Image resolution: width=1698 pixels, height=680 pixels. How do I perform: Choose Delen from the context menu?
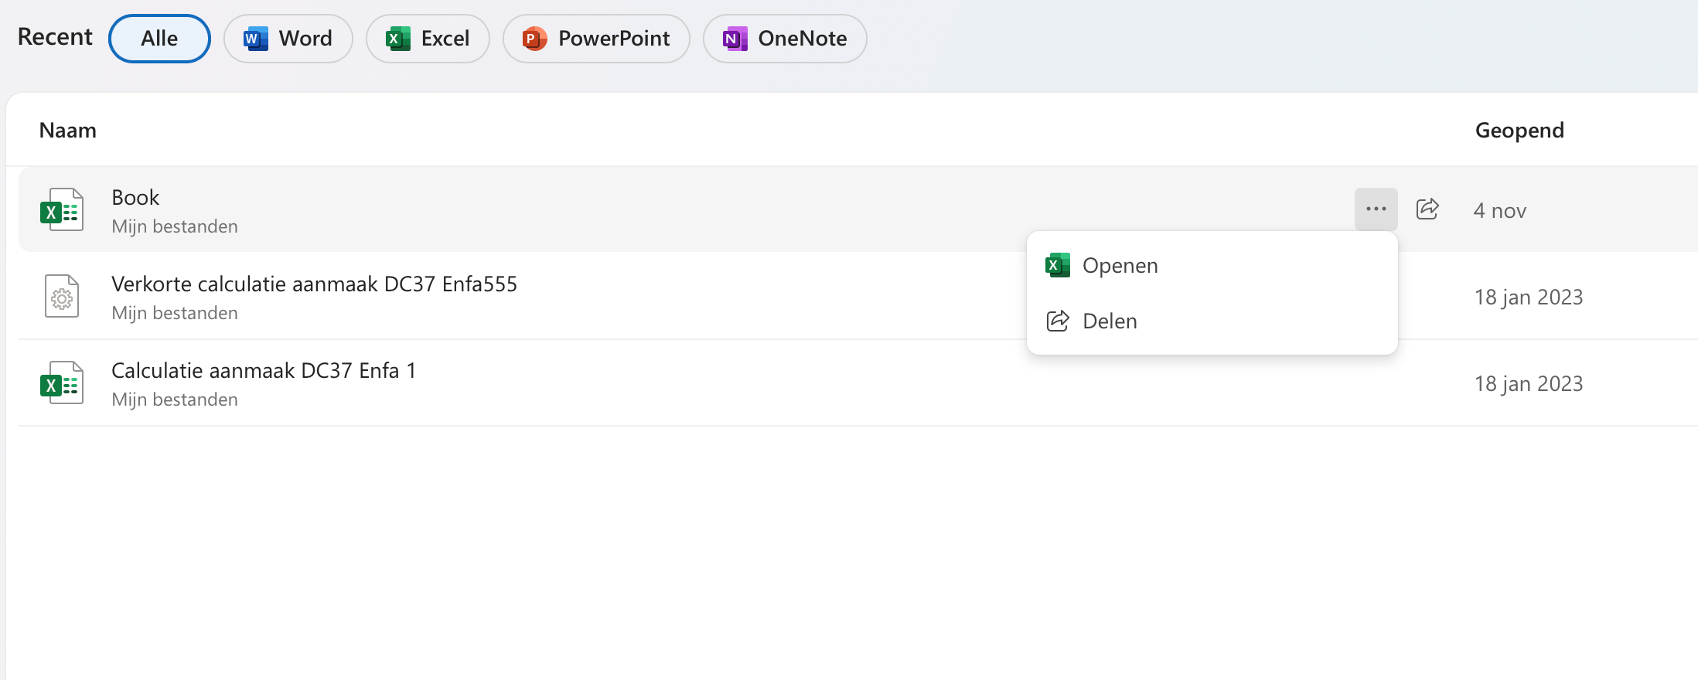(1212, 321)
